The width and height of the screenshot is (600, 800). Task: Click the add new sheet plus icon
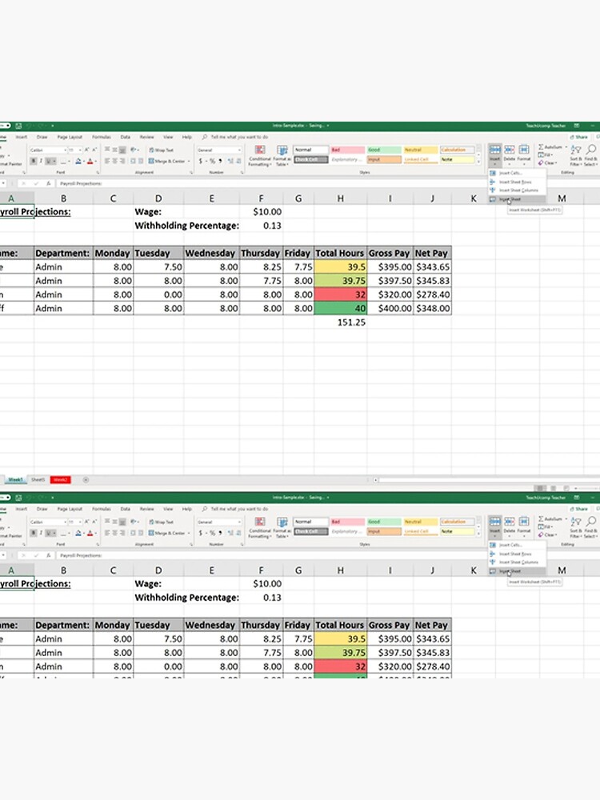click(86, 479)
